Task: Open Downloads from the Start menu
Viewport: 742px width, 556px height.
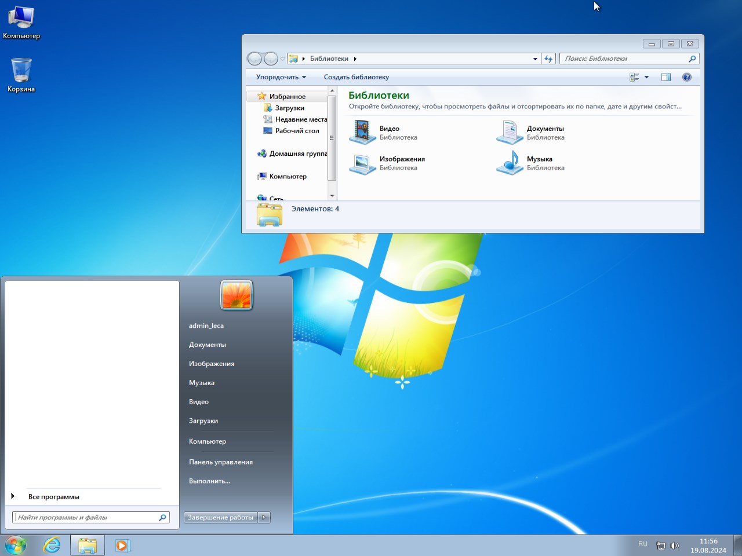Action: tap(203, 421)
